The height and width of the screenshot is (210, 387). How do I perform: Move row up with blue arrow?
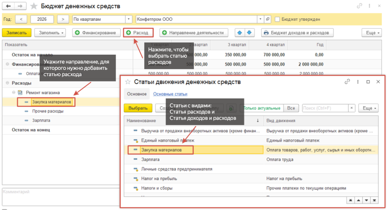click(x=239, y=33)
